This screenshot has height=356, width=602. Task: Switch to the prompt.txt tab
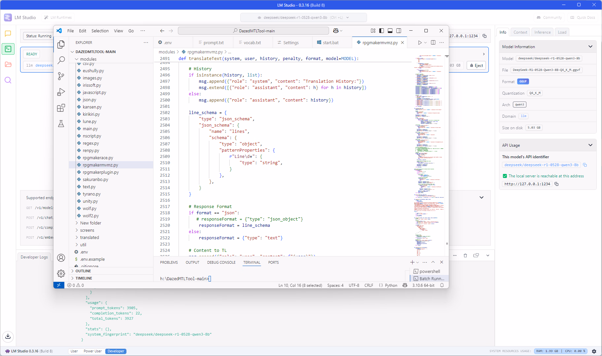(x=213, y=43)
